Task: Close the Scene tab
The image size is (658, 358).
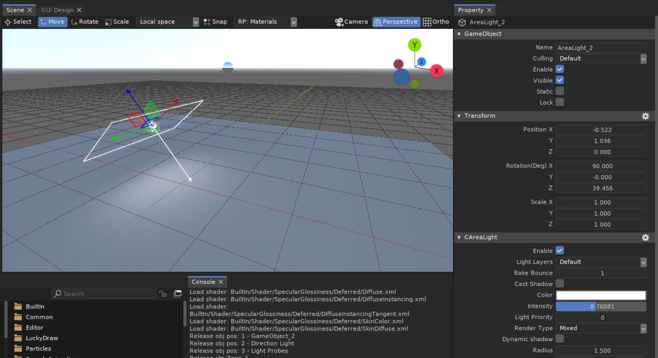Action: [x=29, y=10]
